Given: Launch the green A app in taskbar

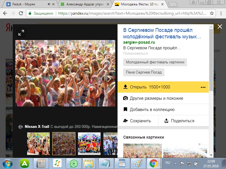Looking at the screenshot, I should [25, 163].
